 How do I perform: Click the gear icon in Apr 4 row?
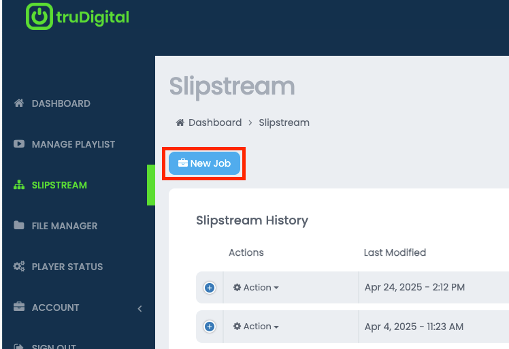click(x=237, y=327)
